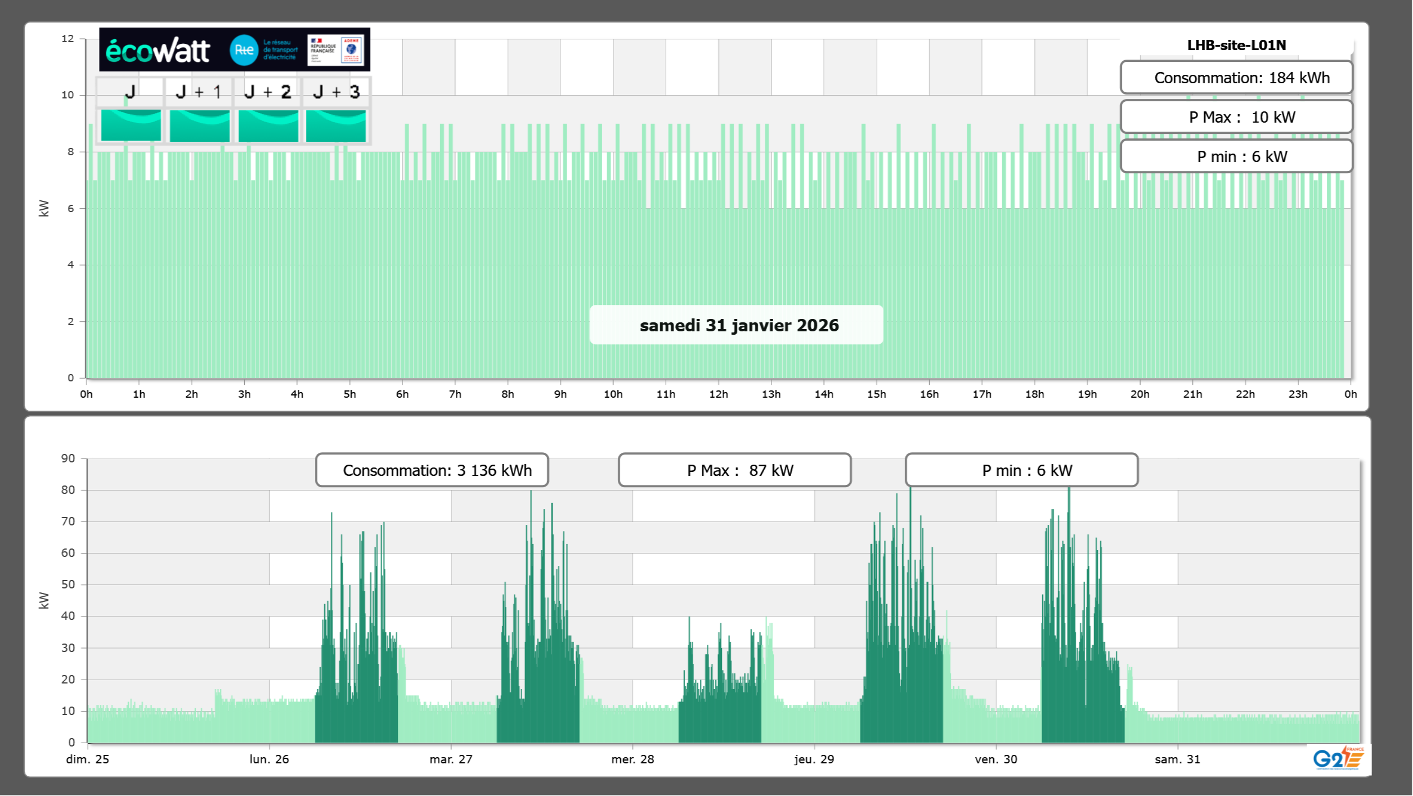Click the P Max : 10 kW box
1413x796 pixels.
click(x=1236, y=117)
